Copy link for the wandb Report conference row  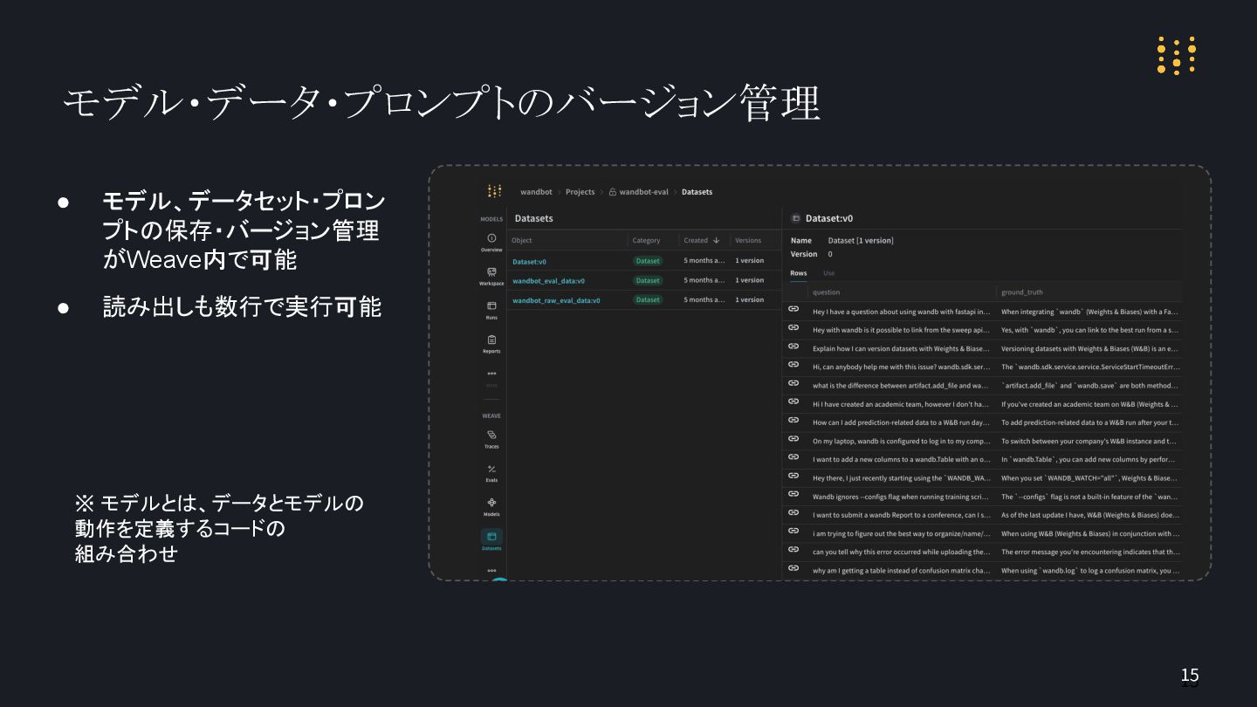793,512
